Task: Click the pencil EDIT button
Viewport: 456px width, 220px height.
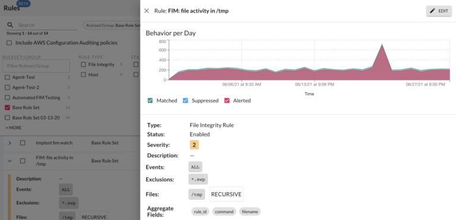Action: (439, 11)
